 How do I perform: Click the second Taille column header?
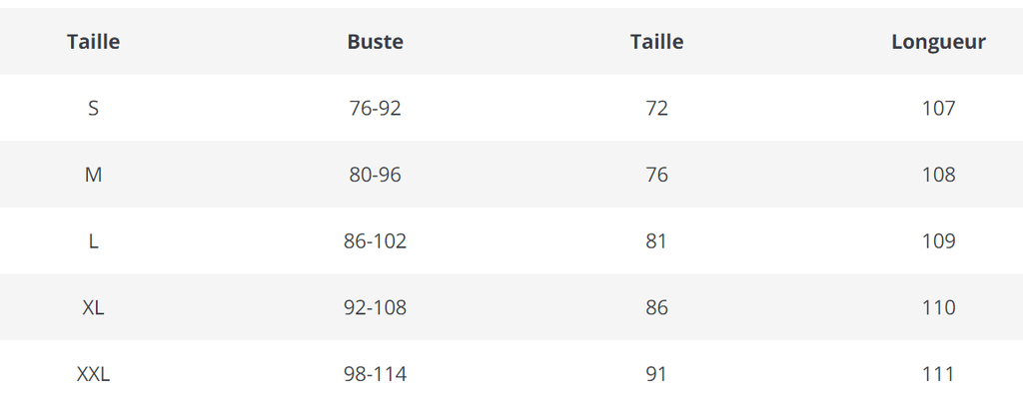point(657,42)
